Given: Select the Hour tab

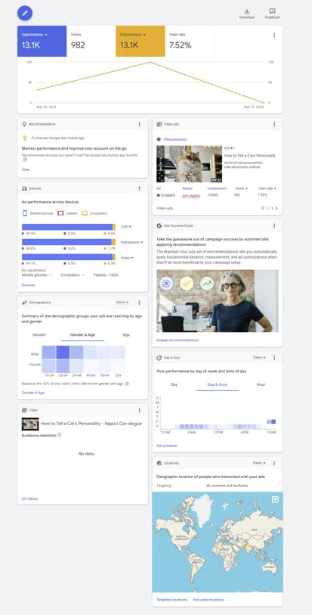Looking at the screenshot, I should point(261,385).
